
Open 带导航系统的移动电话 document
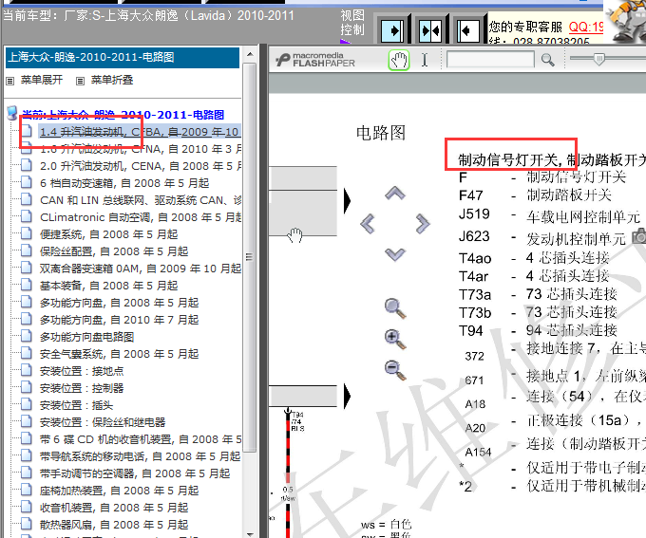click(x=140, y=456)
